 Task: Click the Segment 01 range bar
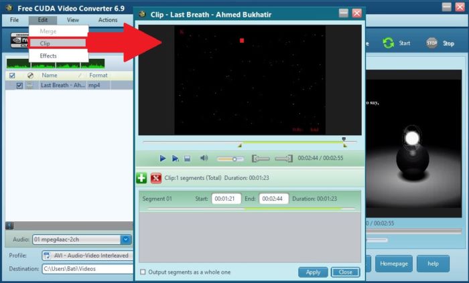(251, 209)
